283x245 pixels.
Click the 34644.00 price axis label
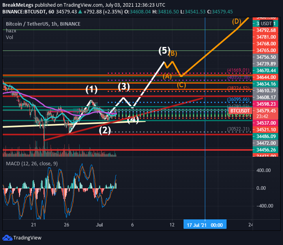point(266,77)
